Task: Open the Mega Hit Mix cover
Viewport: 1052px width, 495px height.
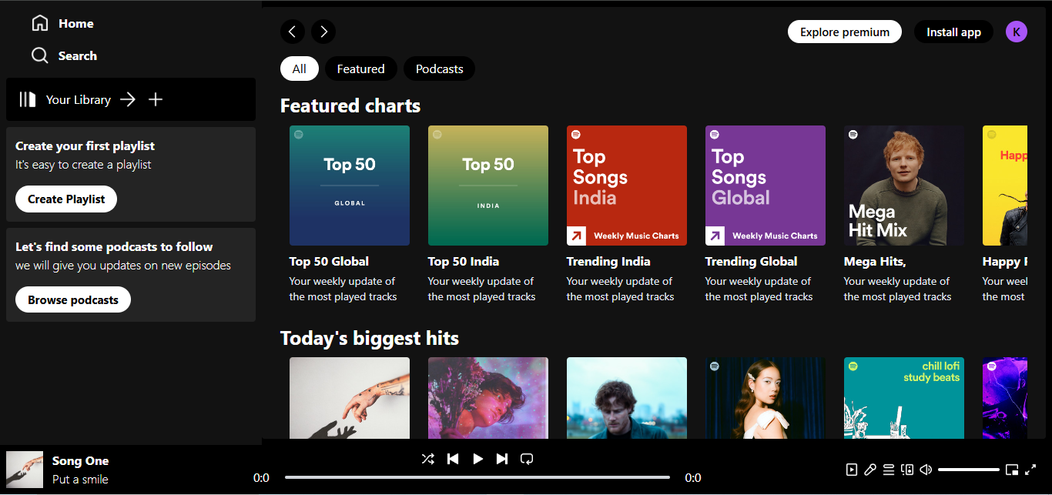Action: pos(904,186)
